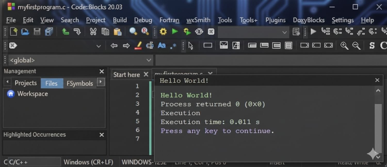387x167 pixels.
Task: Toggle Match Case 'Aa' option
Action: pyautogui.click(x=162, y=46)
